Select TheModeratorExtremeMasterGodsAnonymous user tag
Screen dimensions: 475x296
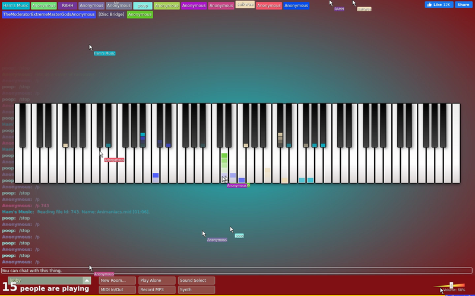tap(49, 14)
